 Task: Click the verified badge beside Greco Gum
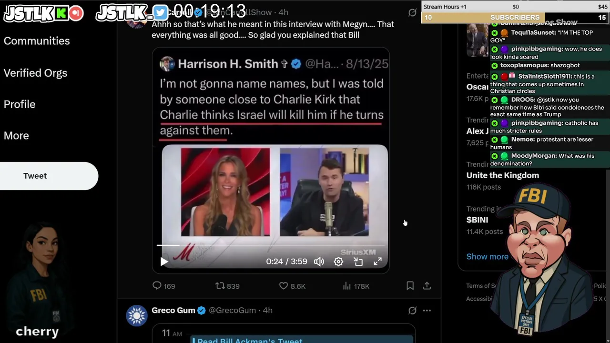click(201, 311)
